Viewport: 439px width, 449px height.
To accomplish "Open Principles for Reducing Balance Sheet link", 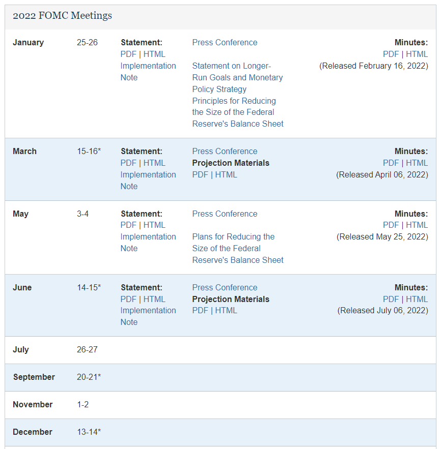I will (238, 112).
